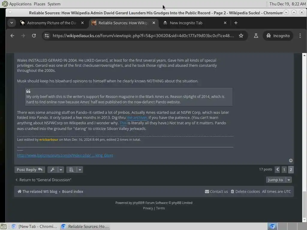
Task: Bookmark this page with the star icon
Action: point(241,36)
